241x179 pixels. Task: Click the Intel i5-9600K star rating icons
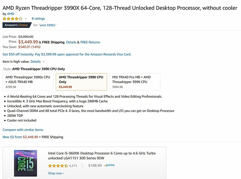pyautogui.click(x=58, y=166)
